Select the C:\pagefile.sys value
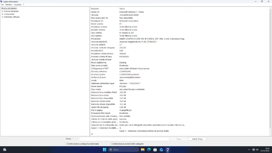Image resolution: width=272 pixels, height=153 pixels. tap(125, 110)
